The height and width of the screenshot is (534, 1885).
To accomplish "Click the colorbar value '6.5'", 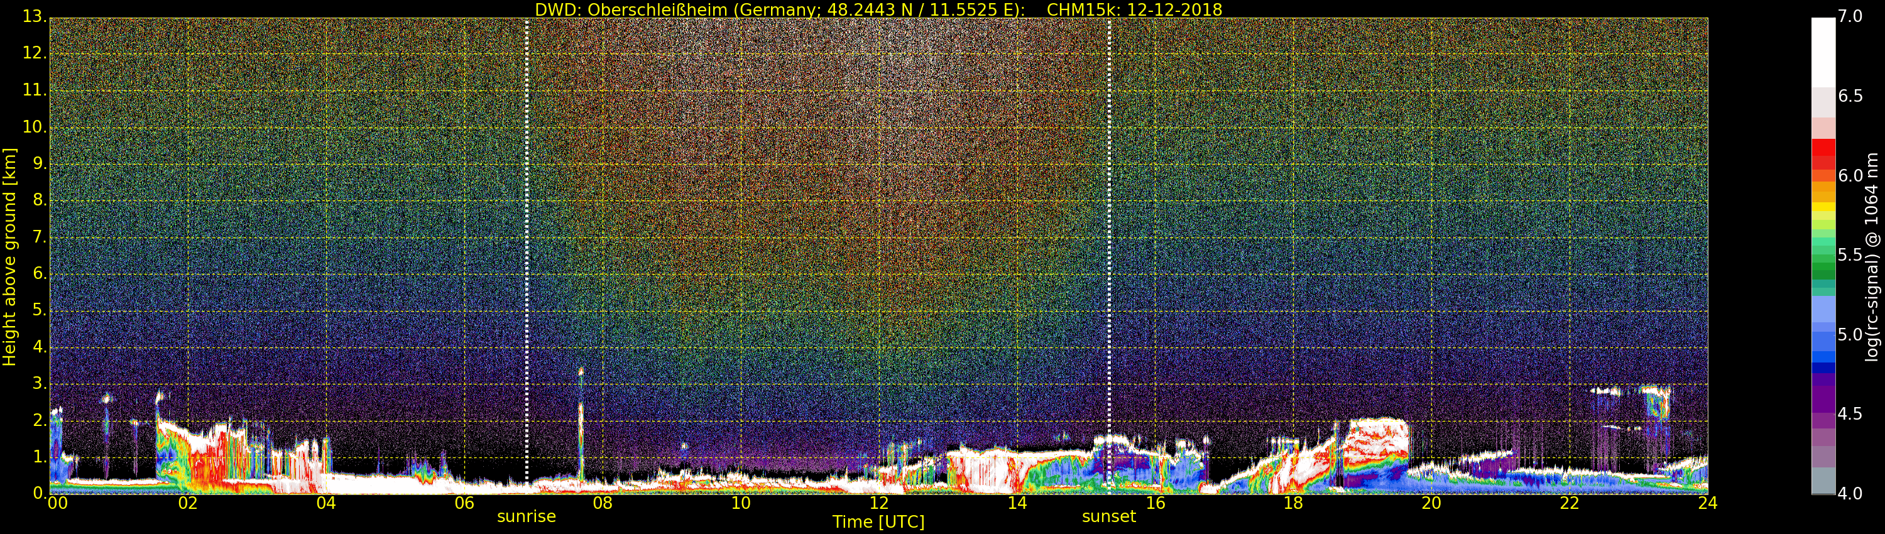I will pos(1850,96).
